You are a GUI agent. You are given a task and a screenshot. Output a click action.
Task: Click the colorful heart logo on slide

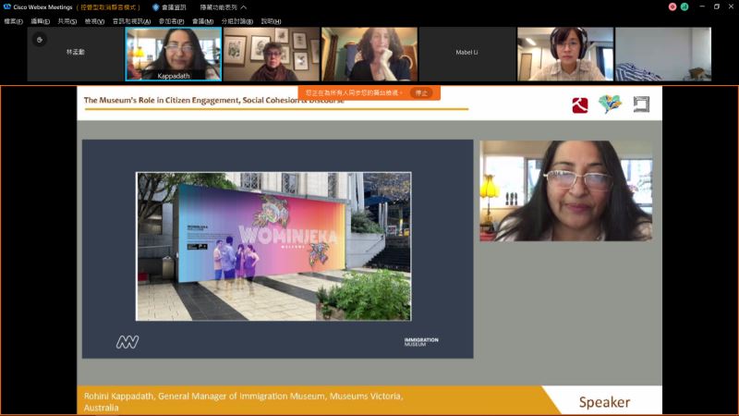tap(610, 104)
